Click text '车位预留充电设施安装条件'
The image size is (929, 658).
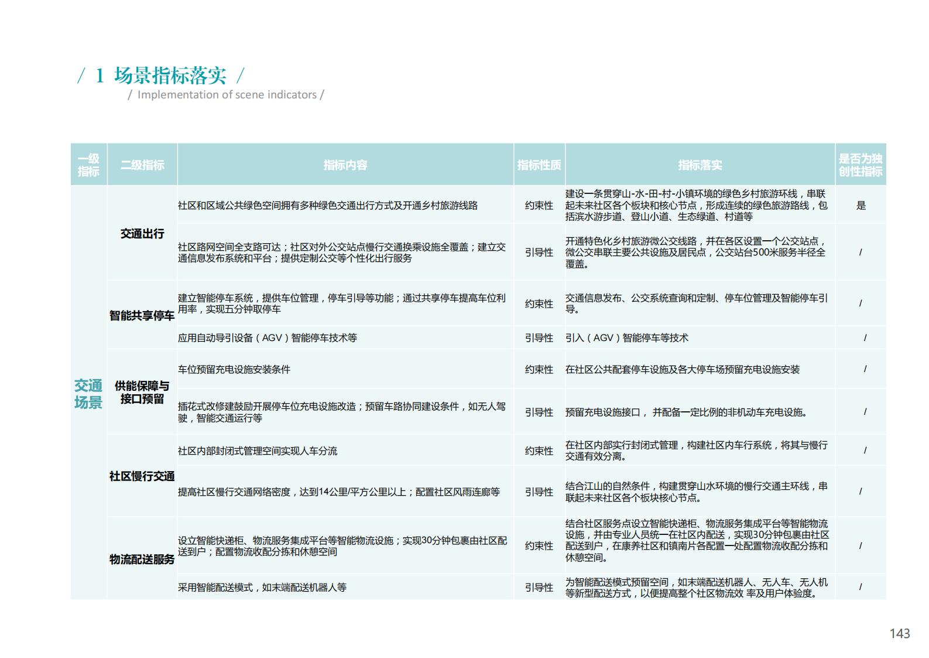(234, 370)
